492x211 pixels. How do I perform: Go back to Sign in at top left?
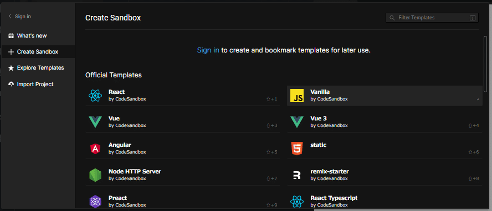[23, 16]
